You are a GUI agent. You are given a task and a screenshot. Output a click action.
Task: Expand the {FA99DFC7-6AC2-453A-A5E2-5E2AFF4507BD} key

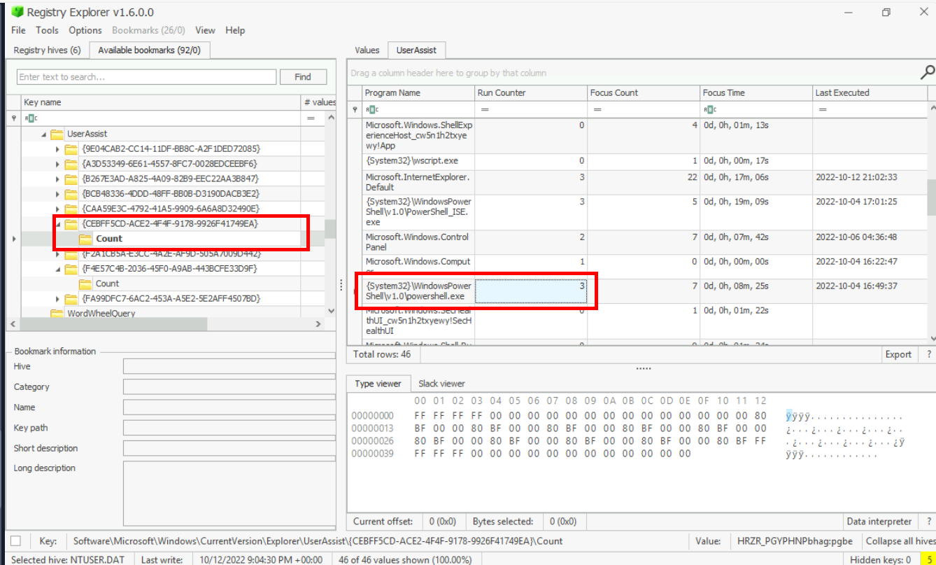57,299
